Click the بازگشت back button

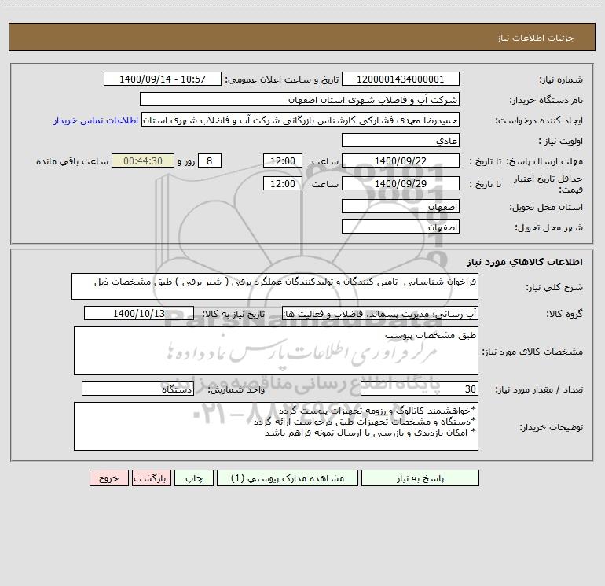[x=151, y=477]
